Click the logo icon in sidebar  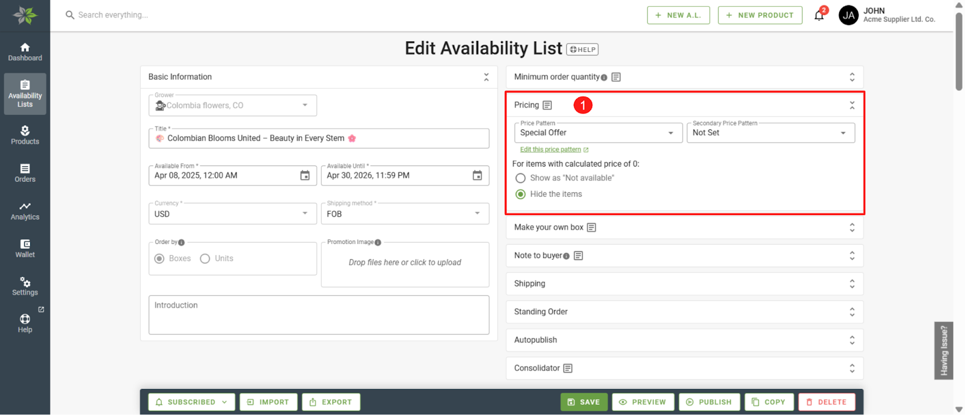25,15
